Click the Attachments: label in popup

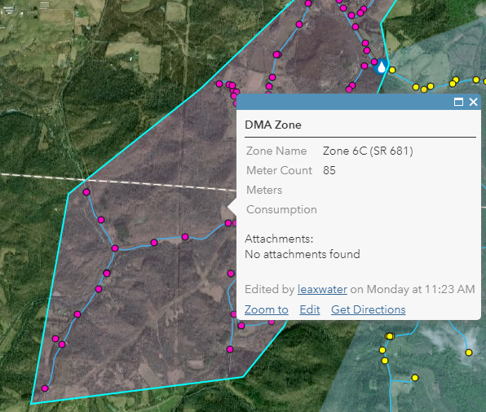[x=279, y=239]
